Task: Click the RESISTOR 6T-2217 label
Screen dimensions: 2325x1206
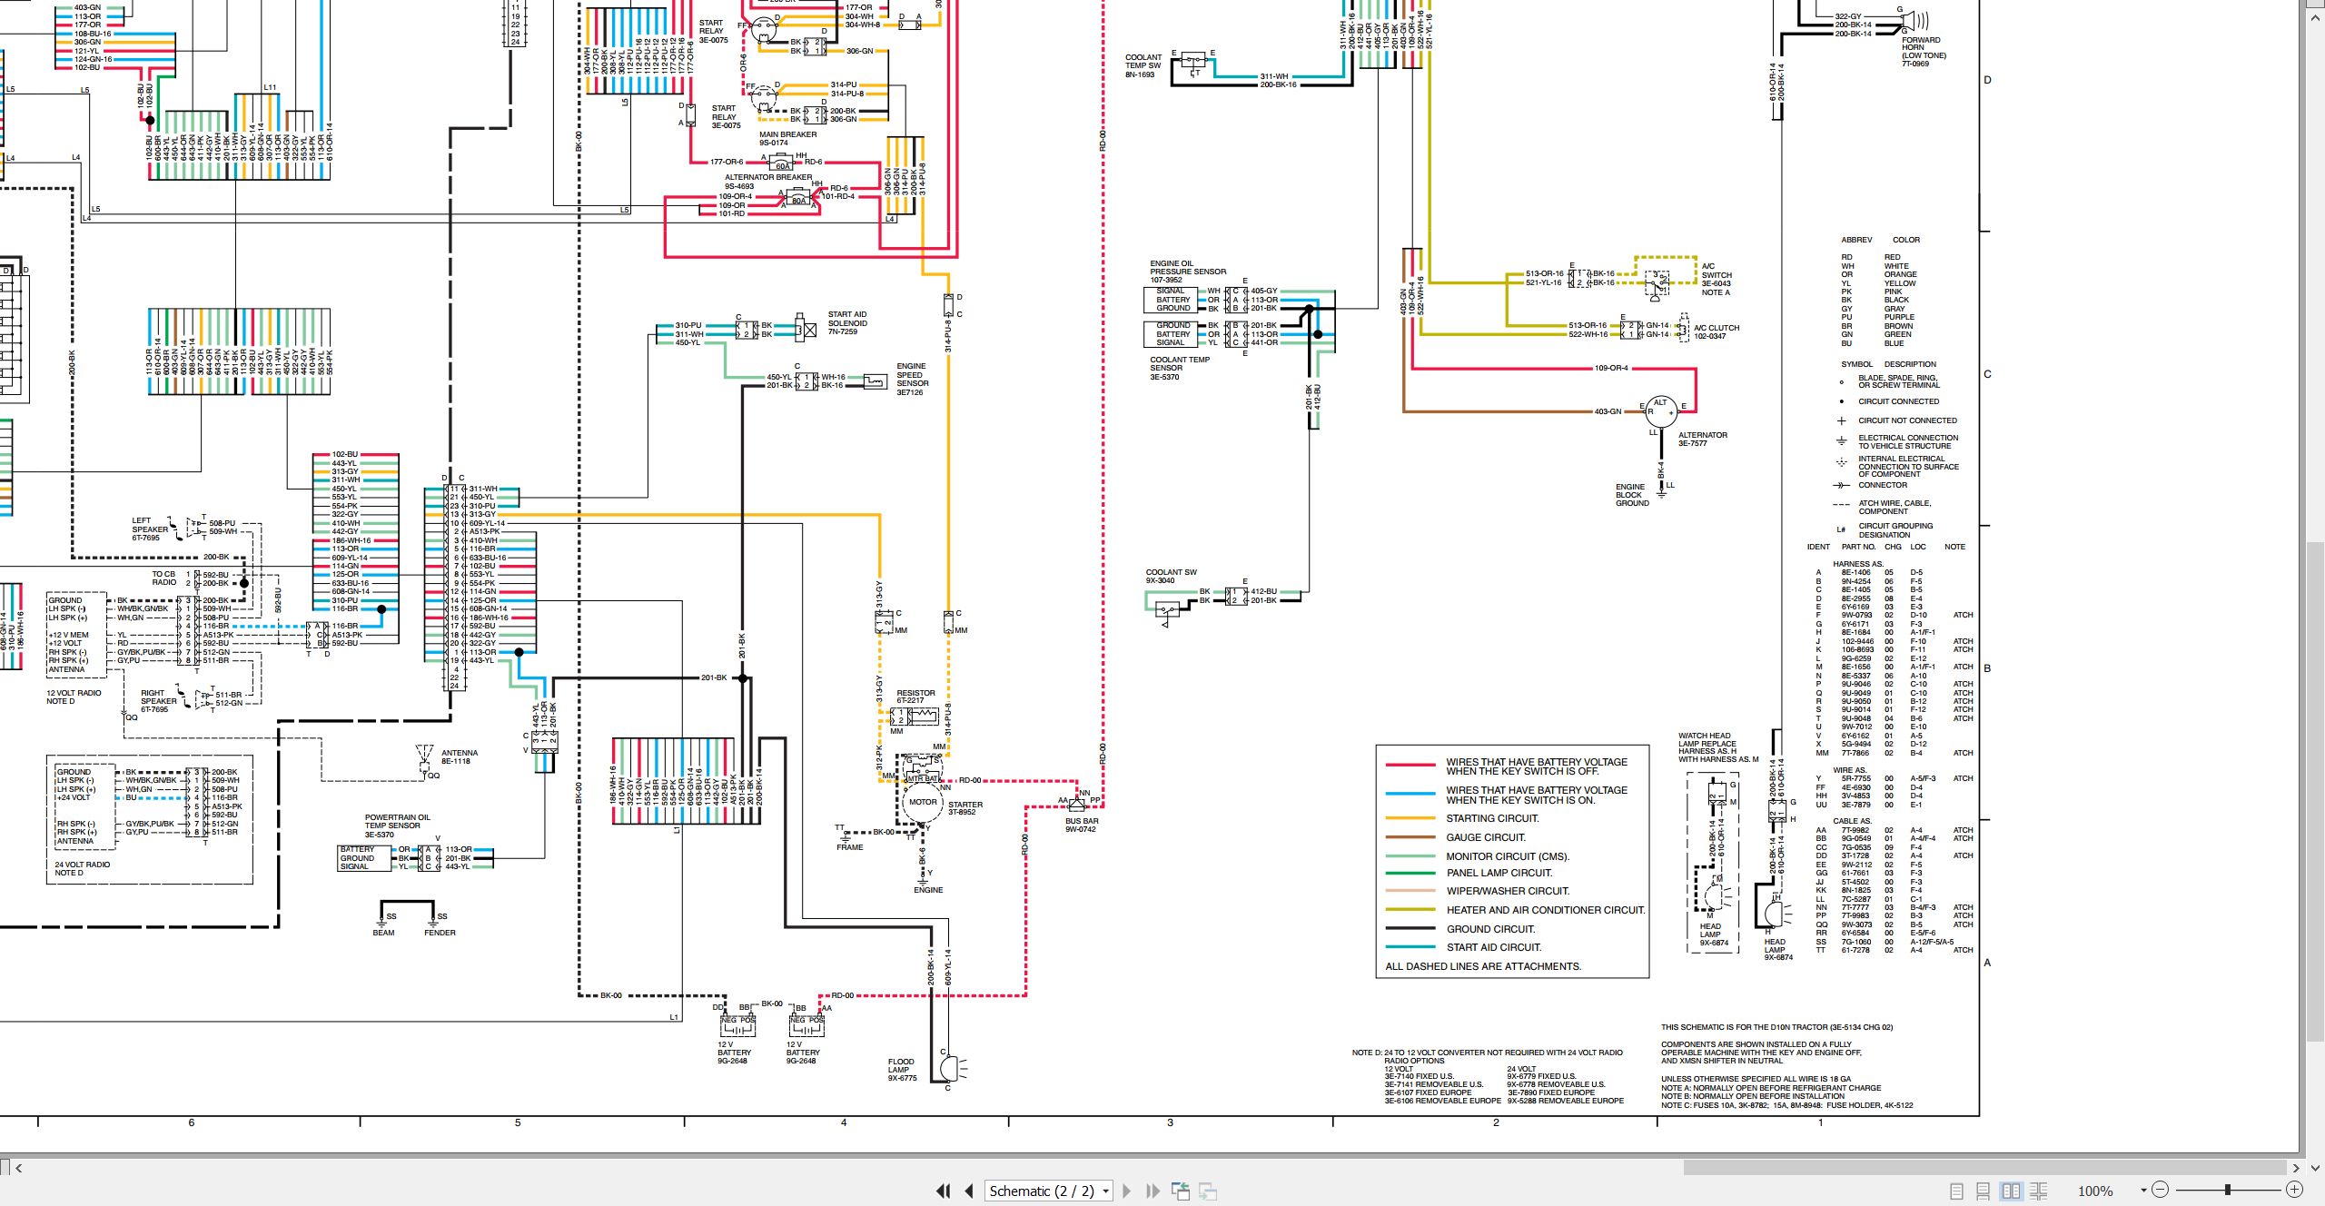Action: [x=915, y=697]
